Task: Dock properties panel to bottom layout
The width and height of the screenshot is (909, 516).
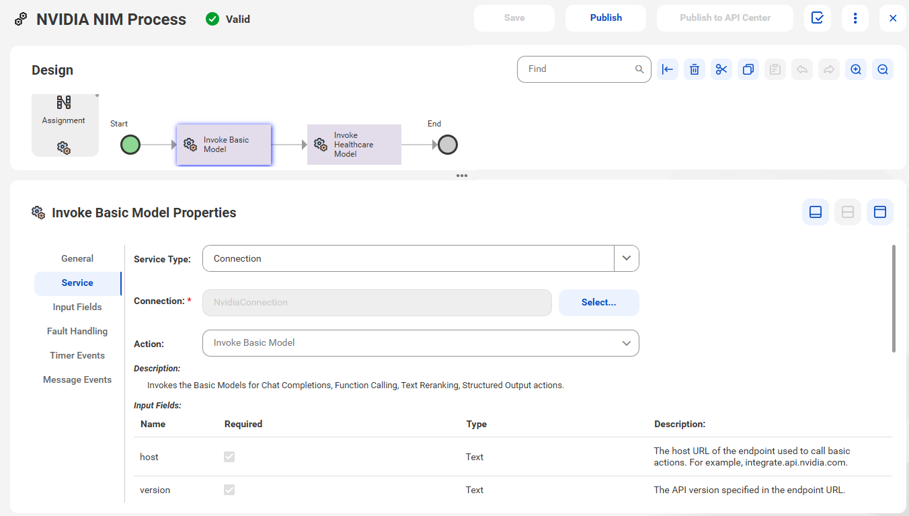Action: pyautogui.click(x=816, y=212)
